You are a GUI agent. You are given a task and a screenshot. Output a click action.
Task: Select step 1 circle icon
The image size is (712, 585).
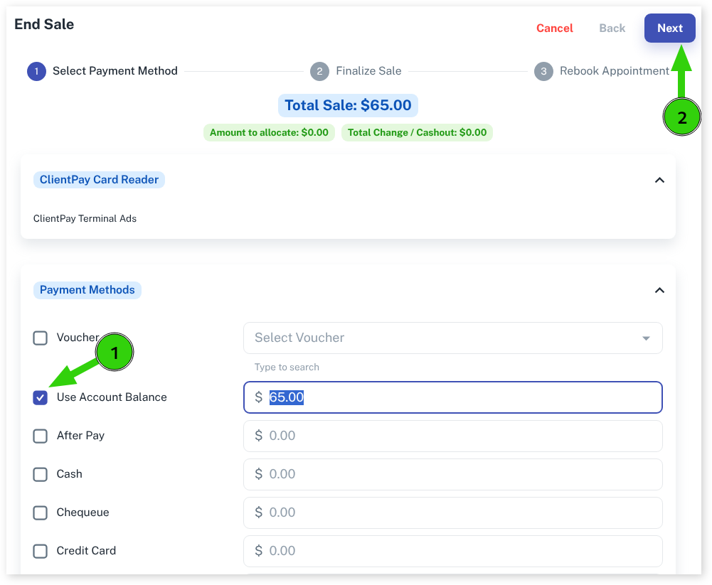tap(36, 71)
